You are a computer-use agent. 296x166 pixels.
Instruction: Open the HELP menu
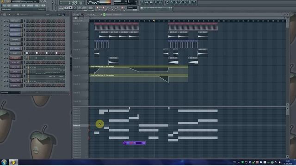pos(43,6)
